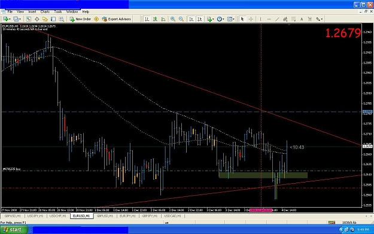Open the Periods clock icon
Screen dimensions: 374x234
(220, 19)
